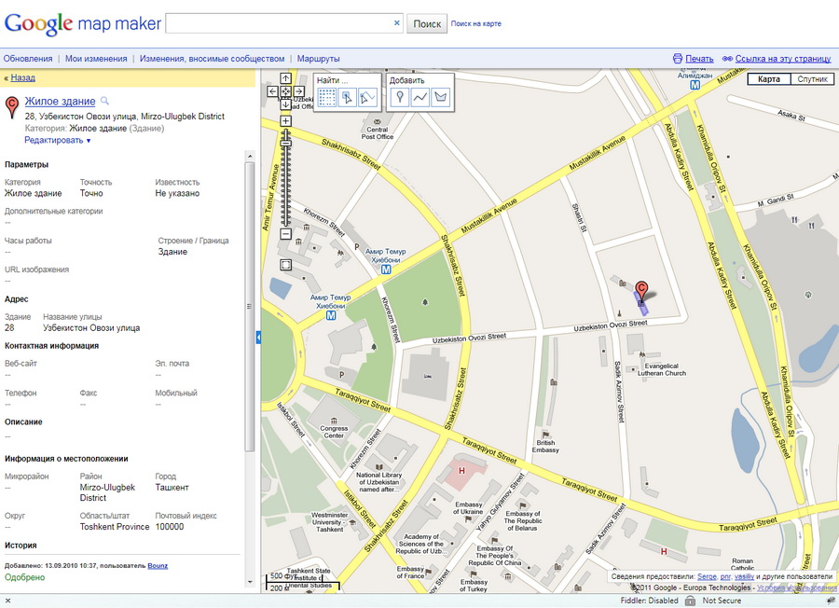Image resolution: width=839 pixels, height=608 pixels.
Task: Click the pan left arrow on map
Action: [272, 91]
